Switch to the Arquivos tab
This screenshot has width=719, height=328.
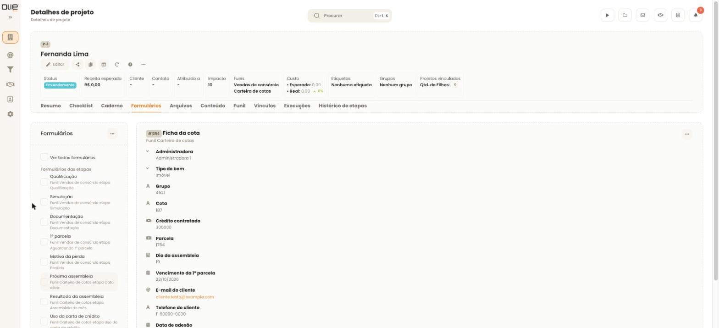click(x=181, y=106)
